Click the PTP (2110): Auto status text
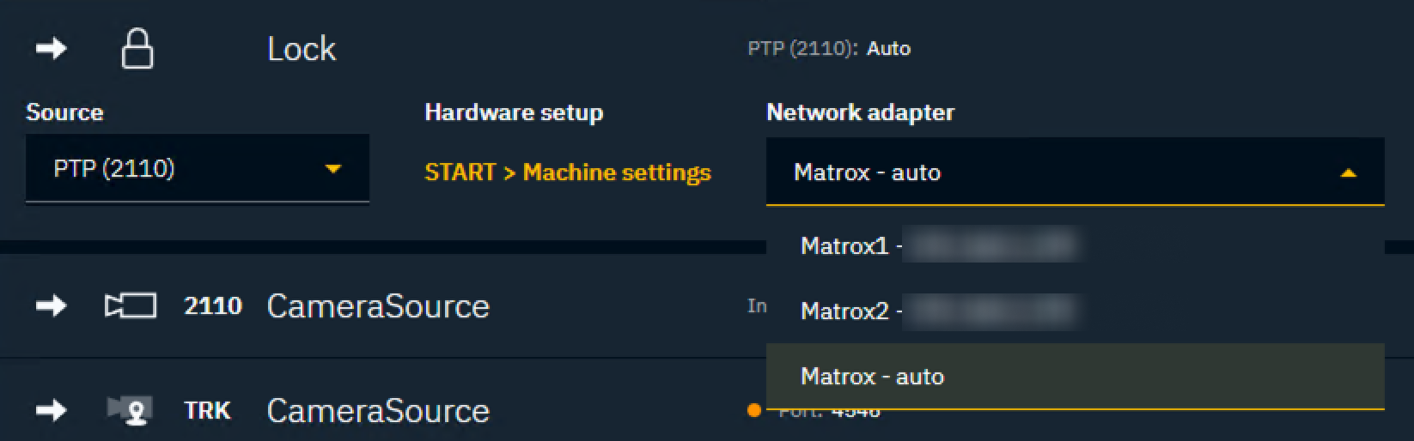The height and width of the screenshot is (441, 1414). click(x=829, y=49)
